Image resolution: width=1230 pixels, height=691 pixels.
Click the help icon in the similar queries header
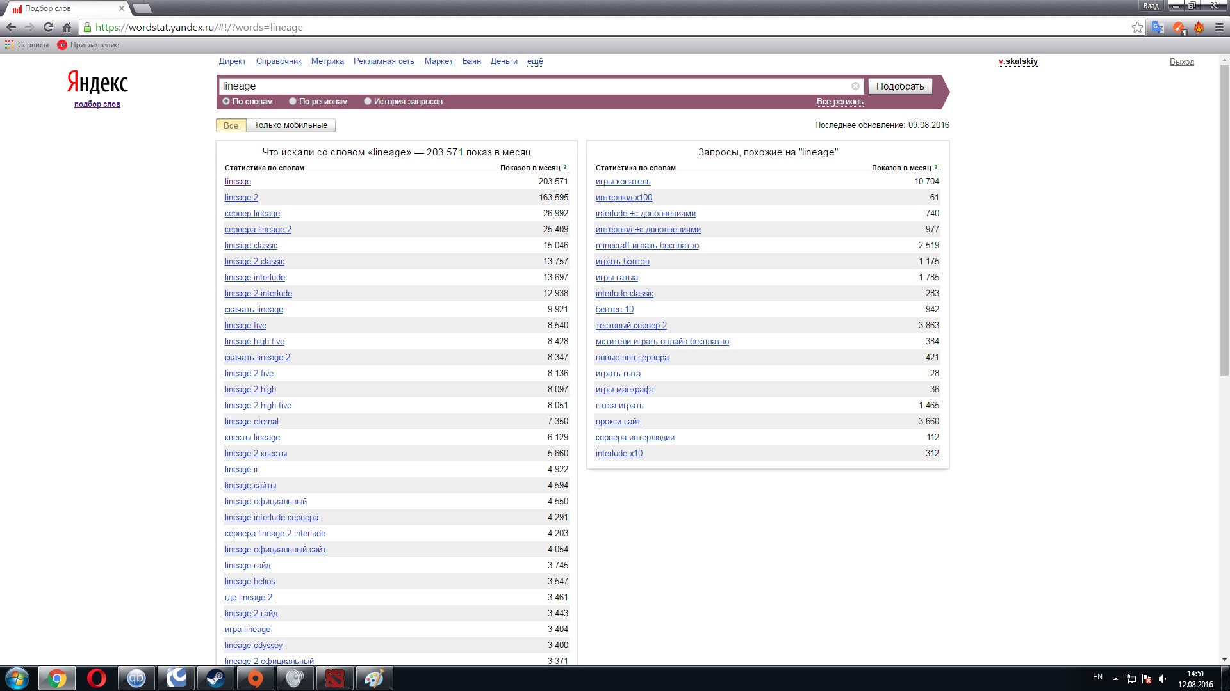[936, 168]
